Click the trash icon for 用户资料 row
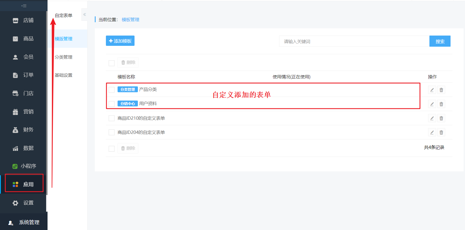Image resolution: width=465 pixels, height=230 pixels. point(441,104)
